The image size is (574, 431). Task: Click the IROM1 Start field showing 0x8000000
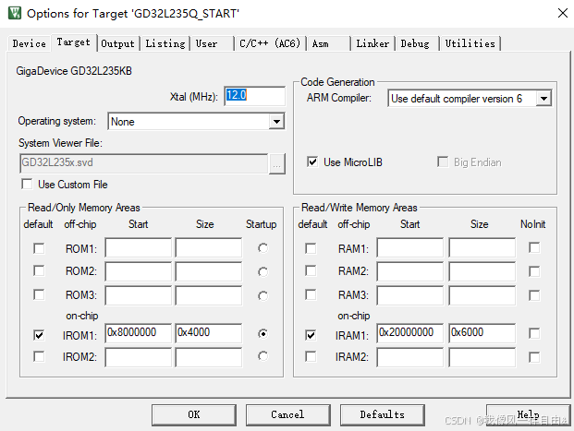(139, 333)
